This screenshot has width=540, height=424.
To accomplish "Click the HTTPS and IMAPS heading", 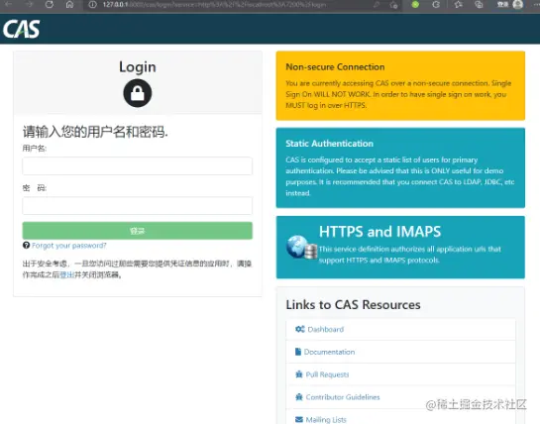I will point(379,232).
